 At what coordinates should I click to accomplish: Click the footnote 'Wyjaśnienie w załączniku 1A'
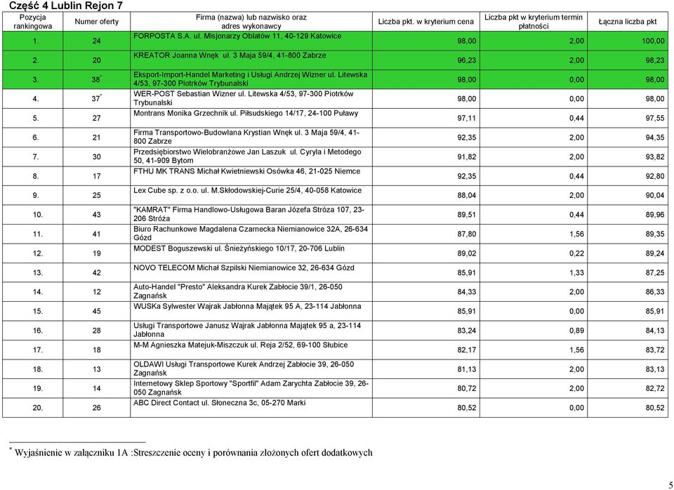pyautogui.click(x=72, y=453)
